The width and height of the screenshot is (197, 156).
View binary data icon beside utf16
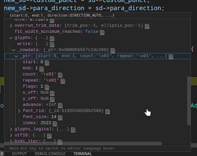[49, 136]
